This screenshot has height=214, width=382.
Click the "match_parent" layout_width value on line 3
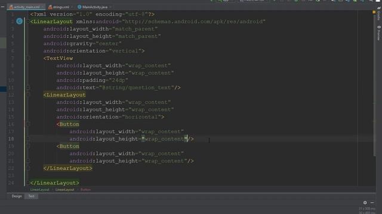(135, 29)
